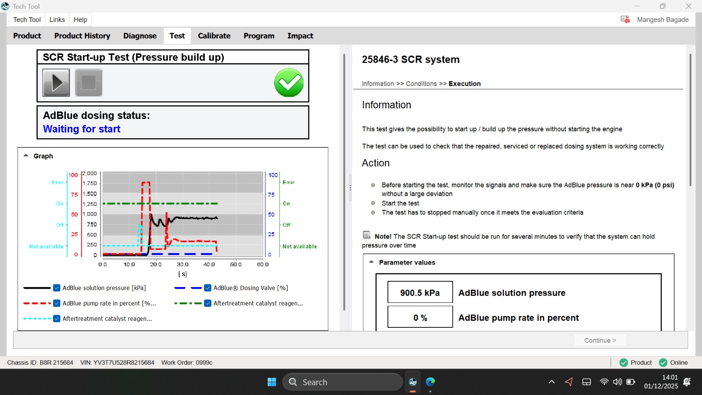Switch to the Product tab
This screenshot has height=395, width=702.
tap(27, 36)
